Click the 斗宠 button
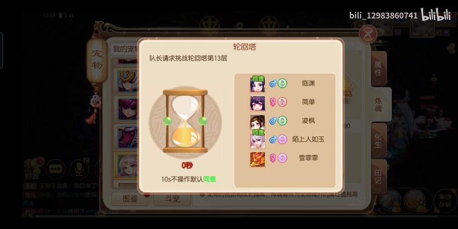Screen dimensions: 458x229 click(x=172, y=199)
